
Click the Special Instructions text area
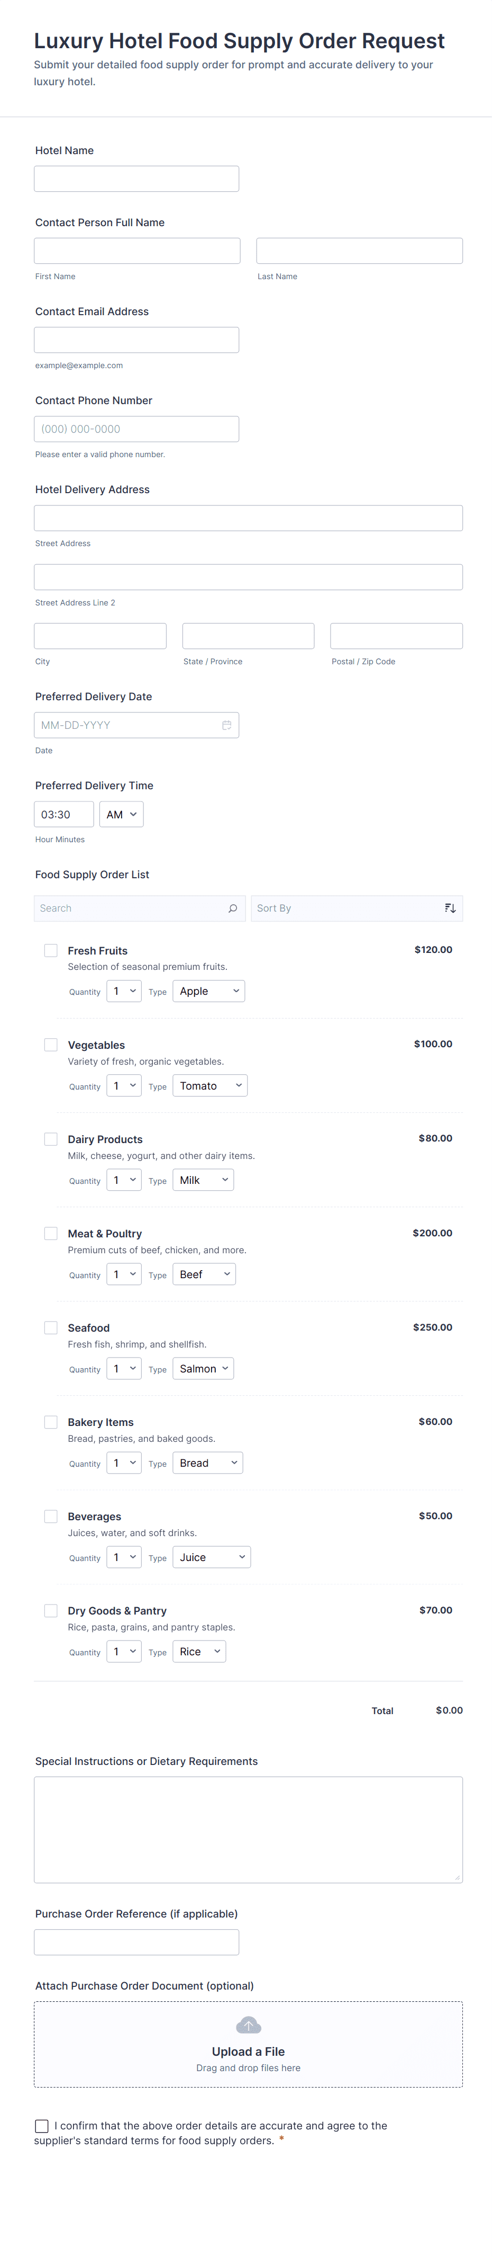tap(248, 1830)
